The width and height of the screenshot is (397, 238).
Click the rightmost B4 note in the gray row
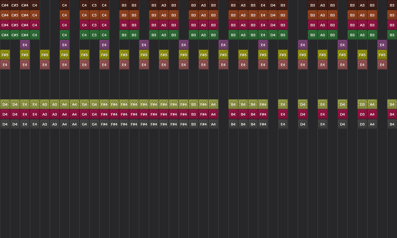coord(392,124)
